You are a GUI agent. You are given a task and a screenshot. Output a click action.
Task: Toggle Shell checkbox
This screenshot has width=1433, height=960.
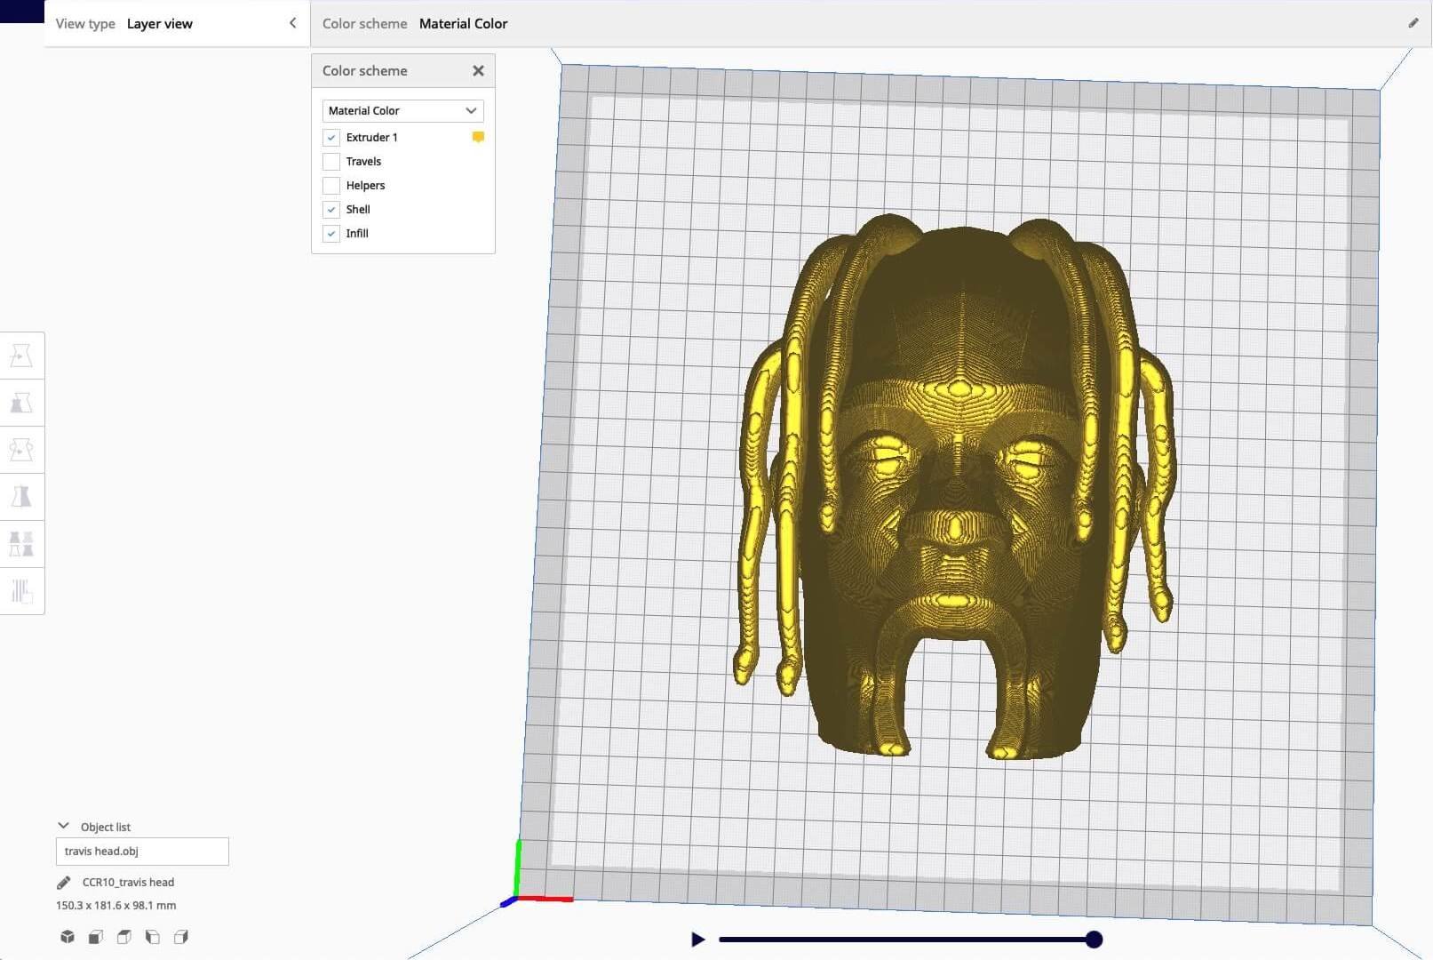click(331, 210)
